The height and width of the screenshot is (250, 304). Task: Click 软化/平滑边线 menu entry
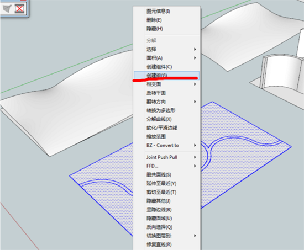[166, 128]
